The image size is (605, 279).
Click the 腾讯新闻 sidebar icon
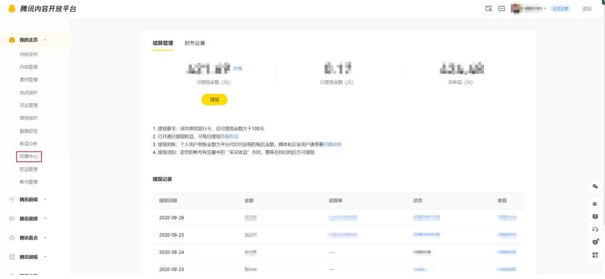click(x=12, y=199)
